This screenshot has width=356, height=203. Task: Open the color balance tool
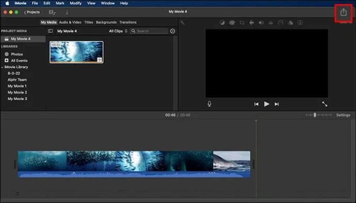(x=222, y=23)
